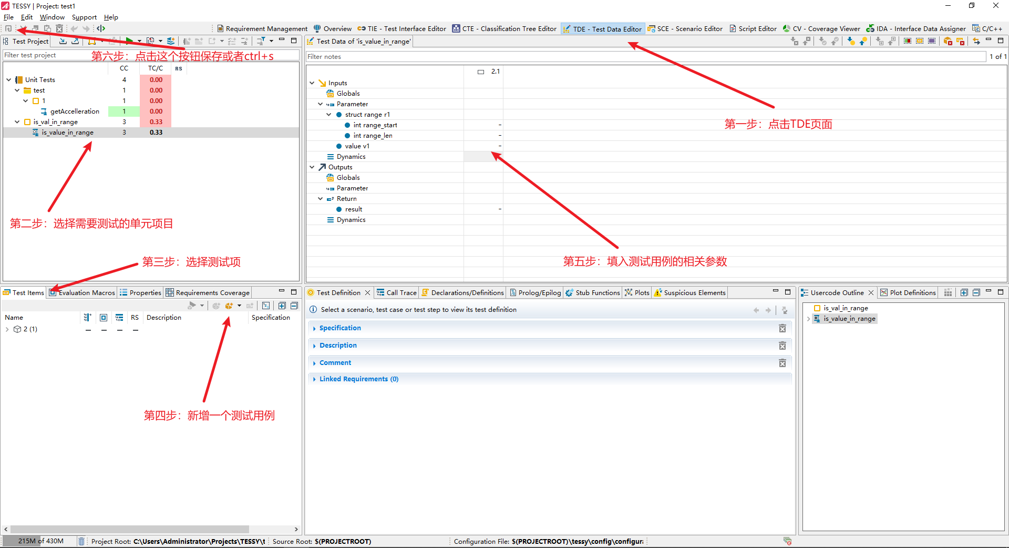Collapse the struct range r1 node
Viewport: 1009px width, 548px height.
[x=329, y=115]
